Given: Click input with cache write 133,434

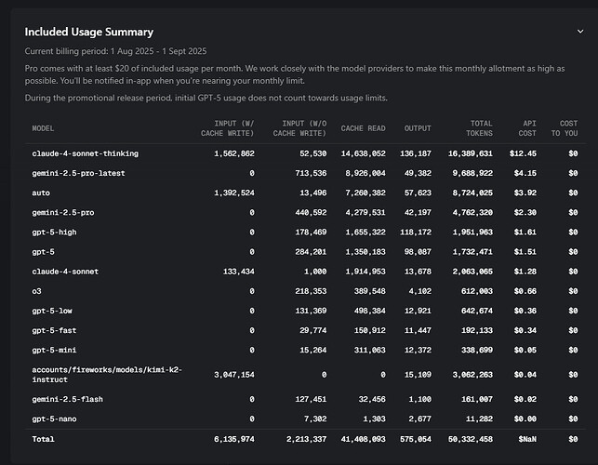Looking at the screenshot, I should tap(239, 272).
